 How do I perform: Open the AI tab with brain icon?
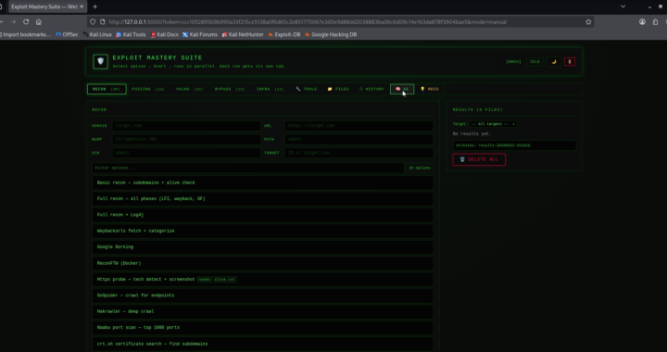[x=402, y=89]
